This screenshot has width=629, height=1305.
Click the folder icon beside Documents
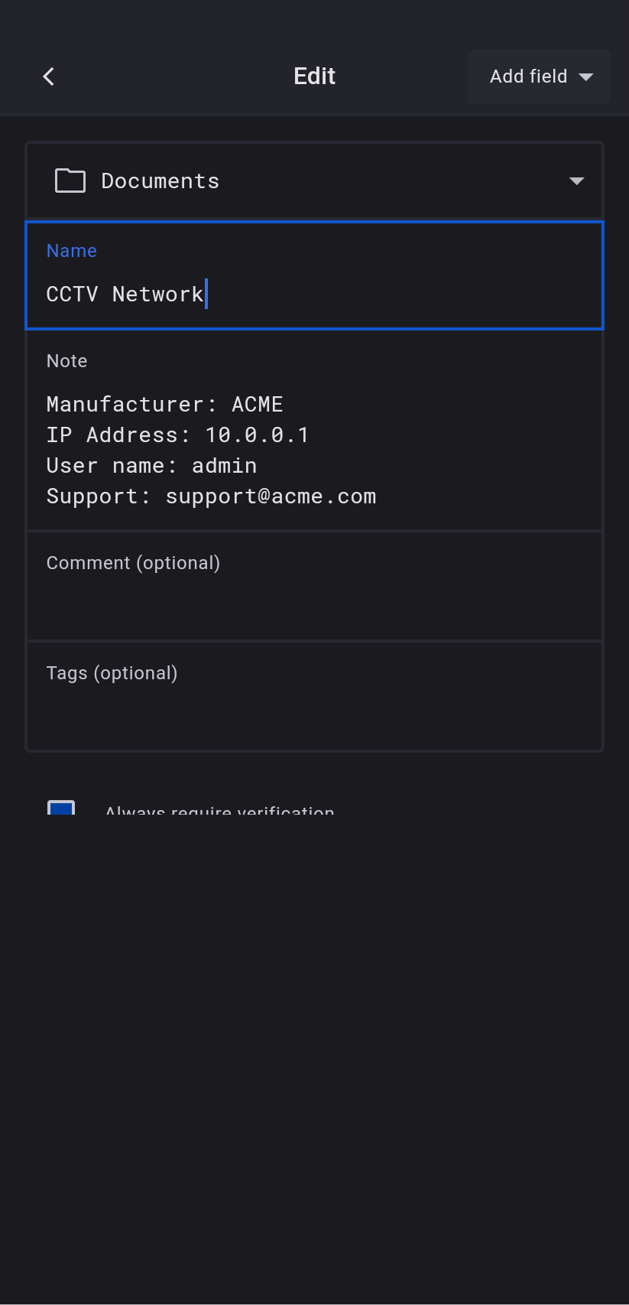click(70, 181)
